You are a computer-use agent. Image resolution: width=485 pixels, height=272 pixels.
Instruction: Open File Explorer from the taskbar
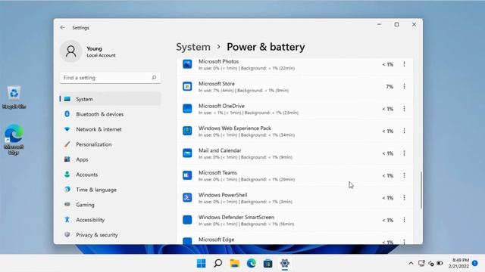click(235, 264)
